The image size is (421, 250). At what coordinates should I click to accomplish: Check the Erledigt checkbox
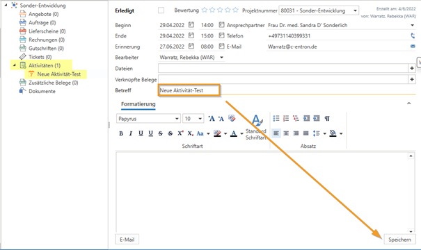pyautogui.click(x=161, y=10)
